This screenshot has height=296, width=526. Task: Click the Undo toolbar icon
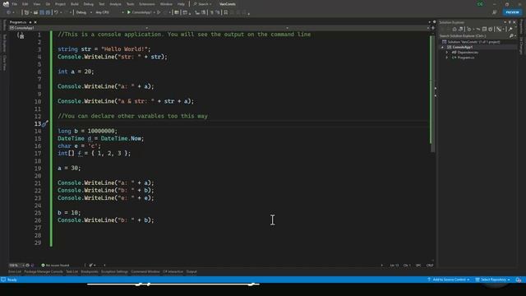pyautogui.click(x=57, y=12)
